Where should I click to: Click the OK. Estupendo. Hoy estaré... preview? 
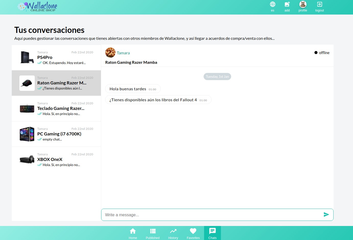click(x=64, y=63)
